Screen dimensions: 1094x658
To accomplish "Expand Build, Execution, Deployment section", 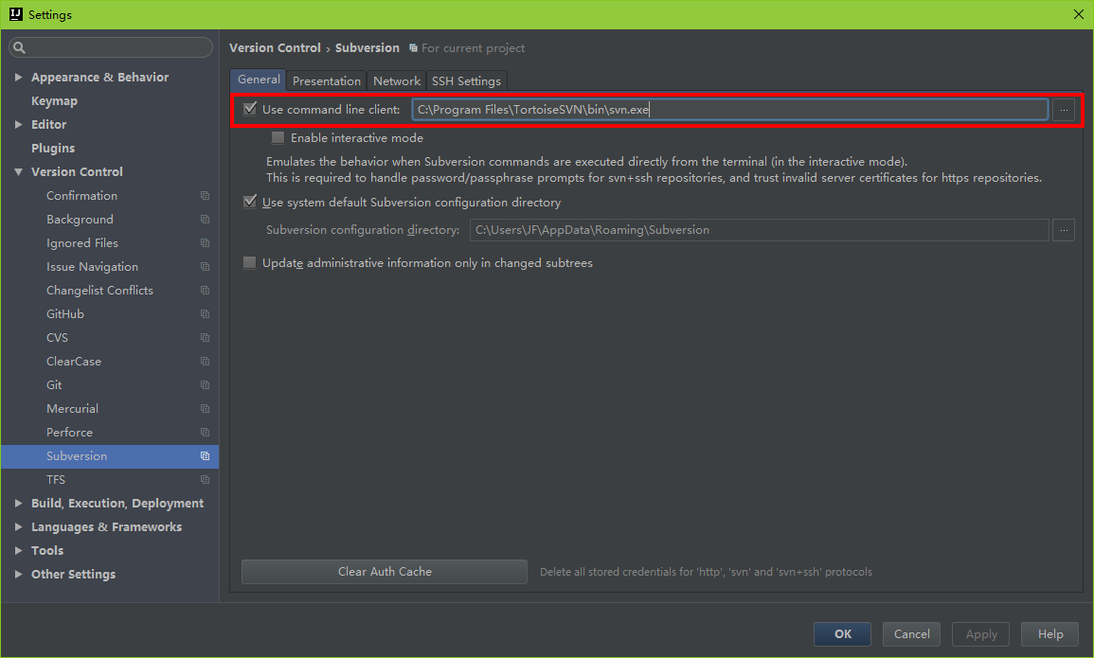I will (19, 504).
